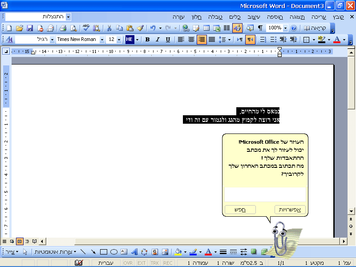Click the Format Painter brush icon
This screenshot has height=267, width=356.
pos(140,28)
